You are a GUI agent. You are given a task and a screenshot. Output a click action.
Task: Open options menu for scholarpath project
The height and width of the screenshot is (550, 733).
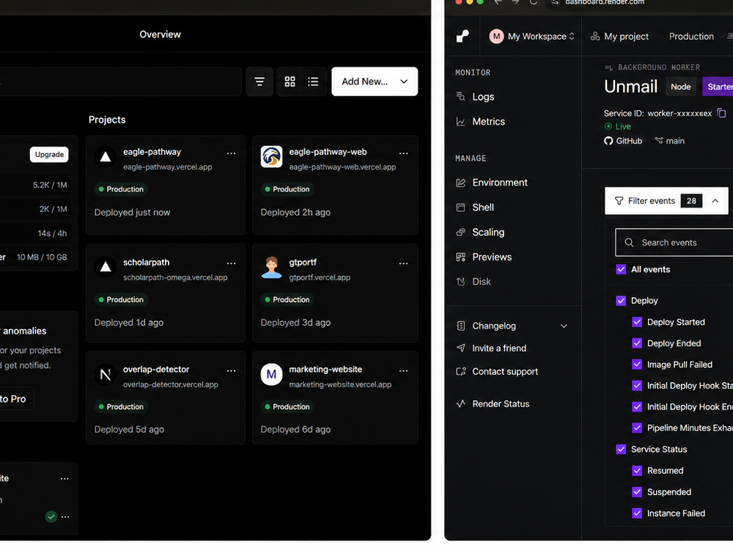(x=232, y=264)
